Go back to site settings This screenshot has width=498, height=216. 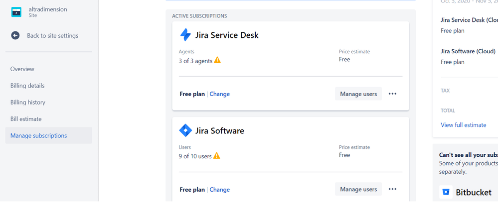[52, 35]
